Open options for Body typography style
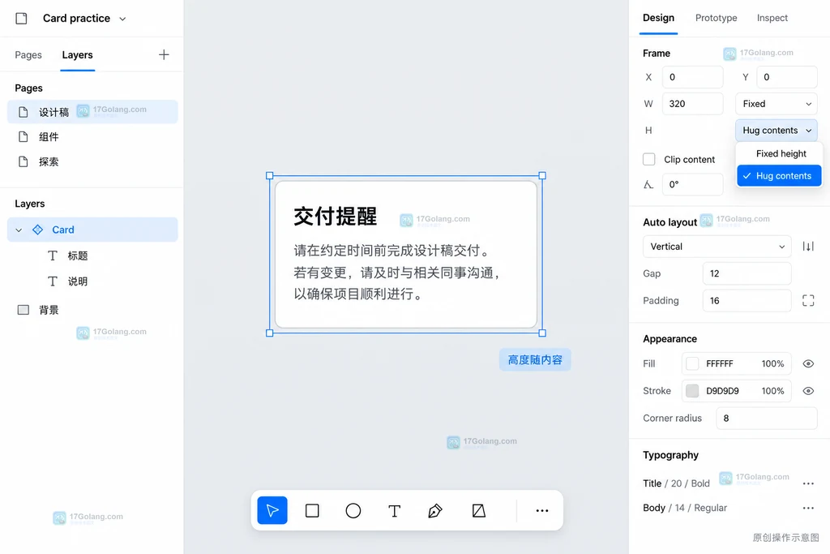830x554 pixels. (808, 508)
